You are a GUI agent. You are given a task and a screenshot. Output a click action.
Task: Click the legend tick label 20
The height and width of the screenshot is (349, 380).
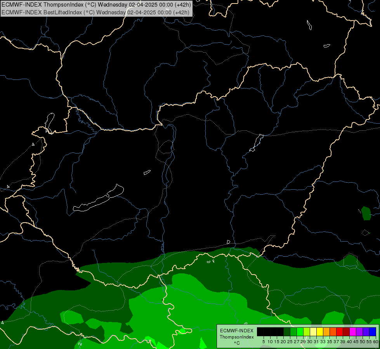(x=283, y=342)
